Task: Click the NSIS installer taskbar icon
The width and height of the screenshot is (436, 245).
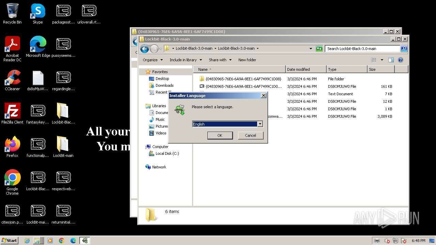Action: [x=85, y=241]
